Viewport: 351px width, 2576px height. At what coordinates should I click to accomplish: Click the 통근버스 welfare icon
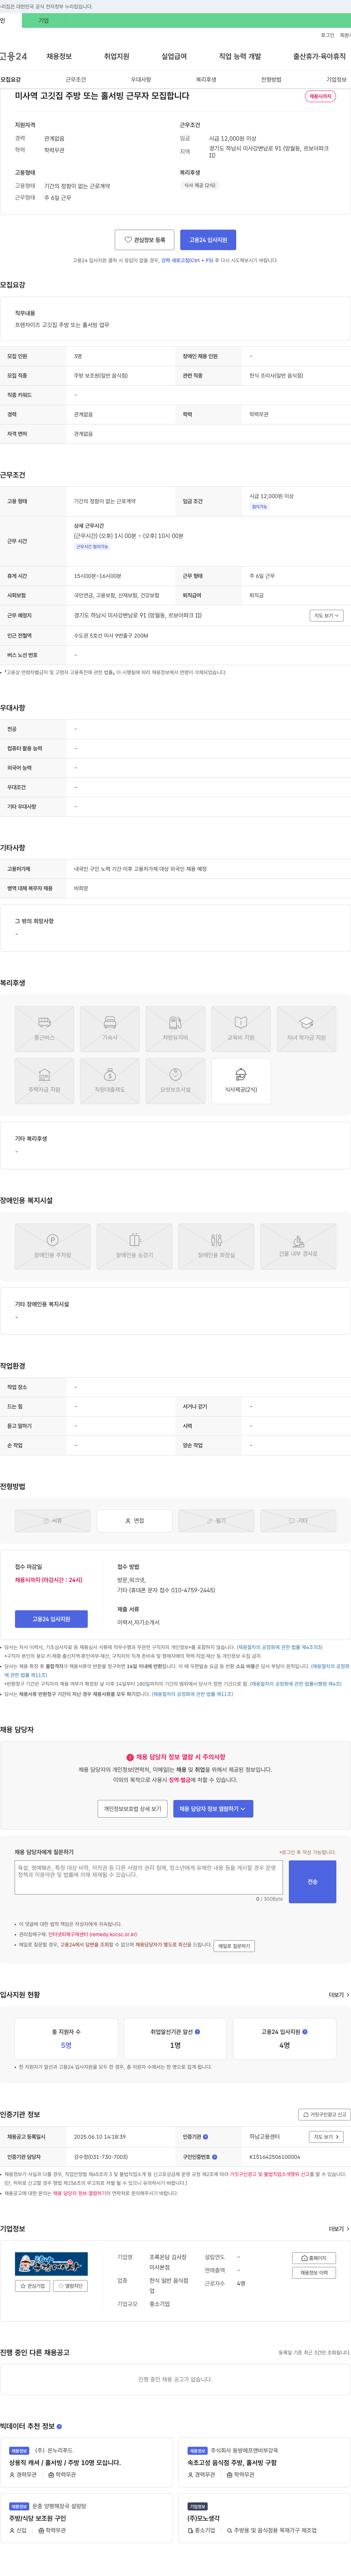click(44, 1029)
